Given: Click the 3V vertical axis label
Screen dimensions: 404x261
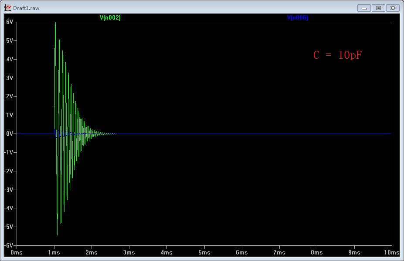Looking at the screenshot, I should click(x=10, y=78).
